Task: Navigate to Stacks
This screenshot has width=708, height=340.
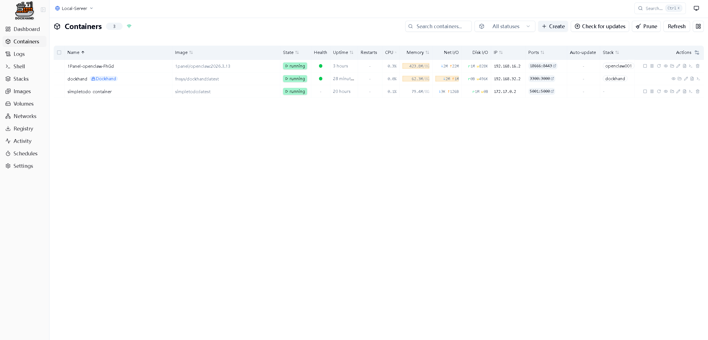Action: pos(24,79)
